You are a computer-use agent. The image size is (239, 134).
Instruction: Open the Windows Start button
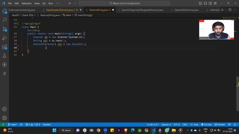pyautogui.click(x=55, y=130)
